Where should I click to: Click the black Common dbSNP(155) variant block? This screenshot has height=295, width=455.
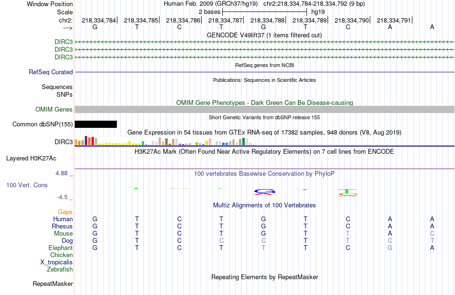pos(96,124)
